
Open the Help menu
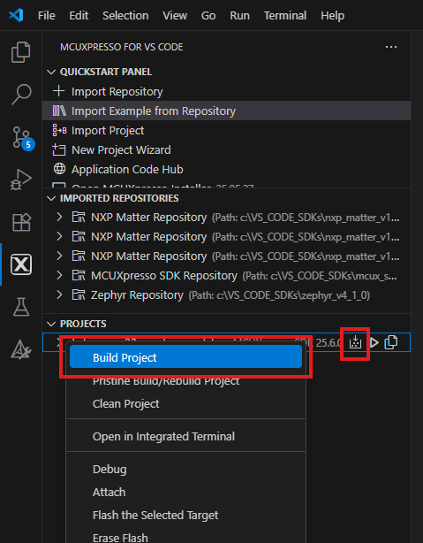click(332, 16)
